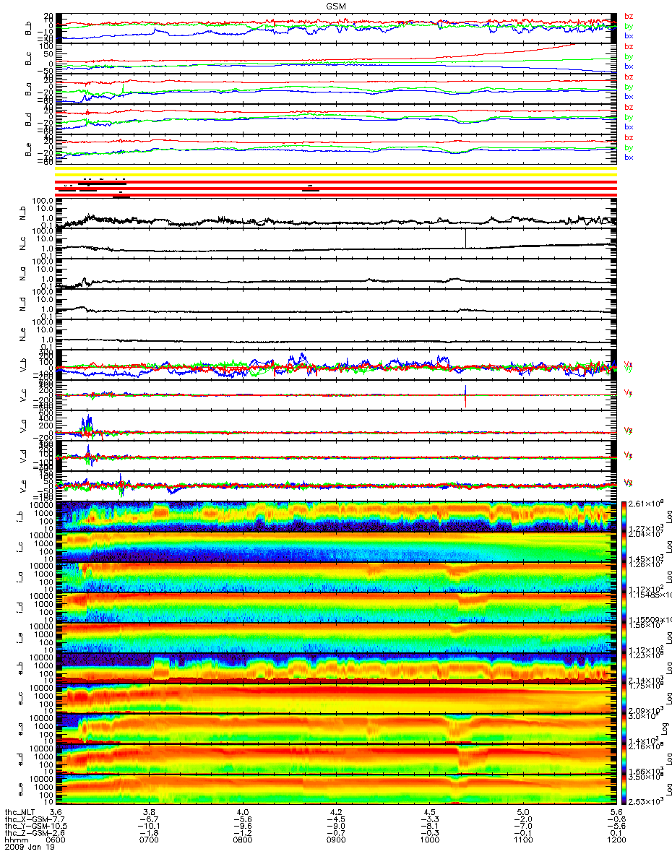Image resolution: width=672 pixels, height=867 pixels.
Task: Click MLT value 3.8
Action: tap(149, 811)
